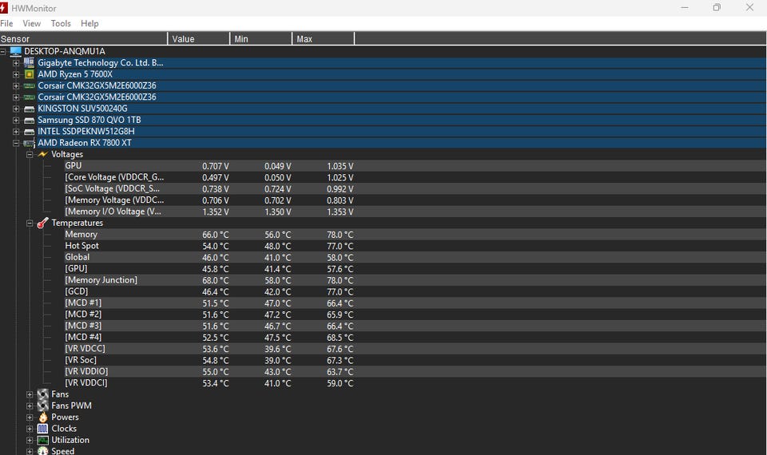Expand the AMD Ryzen 5 7600X node
This screenshot has width=767, height=455.
coord(16,74)
